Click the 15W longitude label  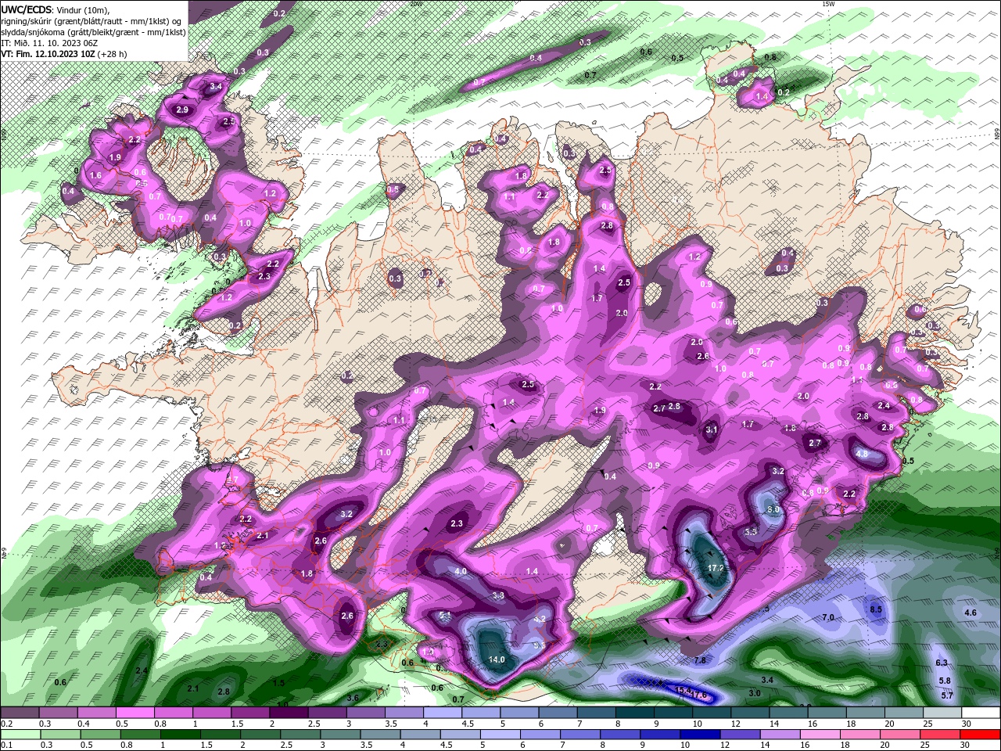pos(828,3)
